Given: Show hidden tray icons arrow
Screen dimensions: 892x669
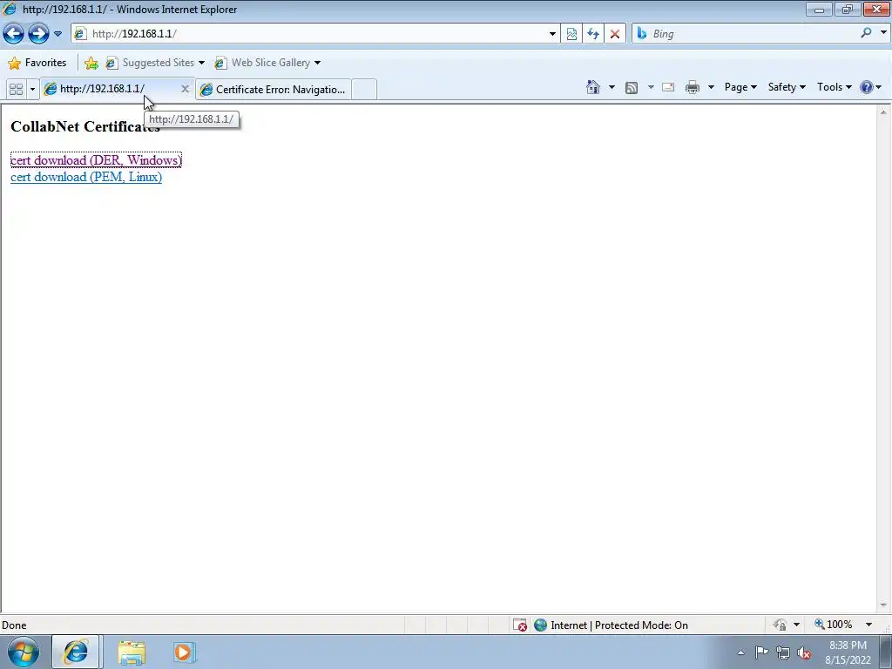Looking at the screenshot, I should [x=740, y=652].
